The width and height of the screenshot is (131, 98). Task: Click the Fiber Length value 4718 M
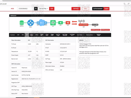click(x=62, y=62)
